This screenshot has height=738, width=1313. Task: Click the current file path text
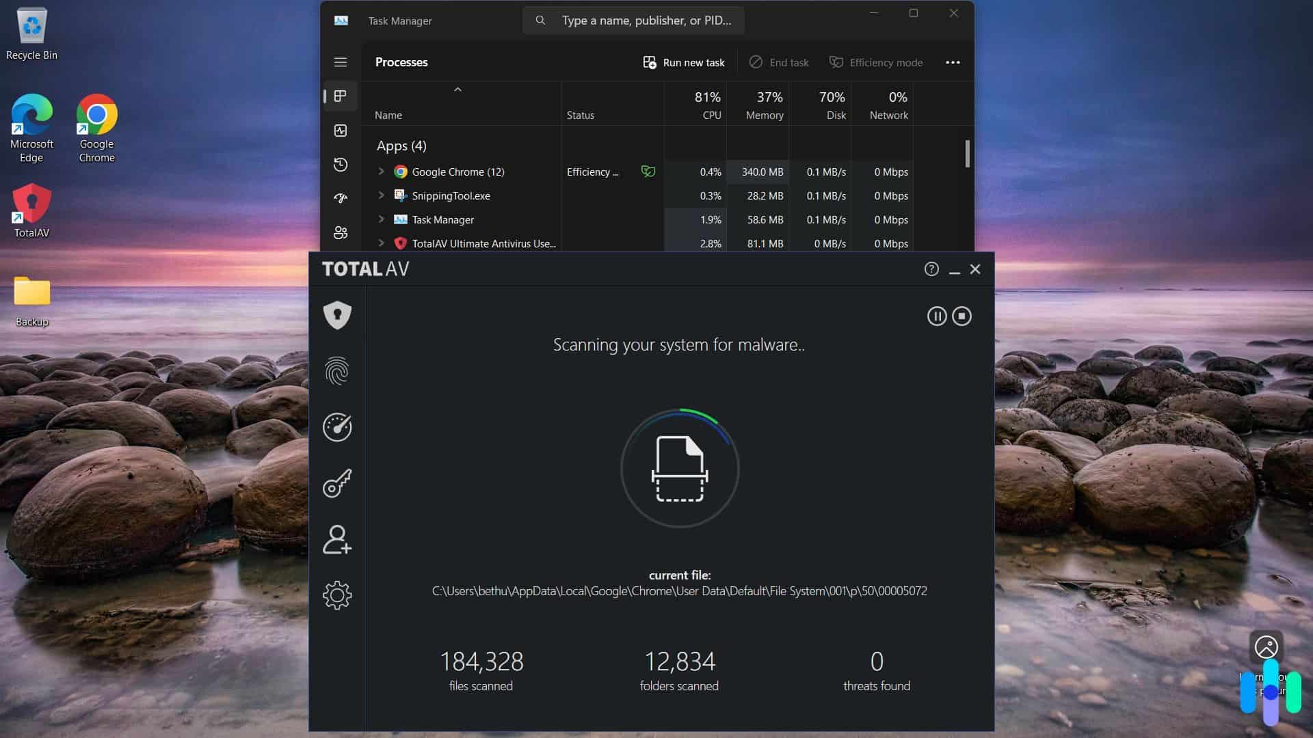[679, 591]
